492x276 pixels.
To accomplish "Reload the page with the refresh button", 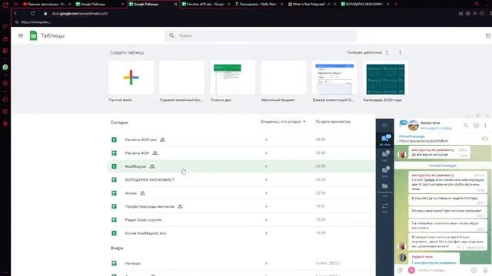I will [32, 14].
